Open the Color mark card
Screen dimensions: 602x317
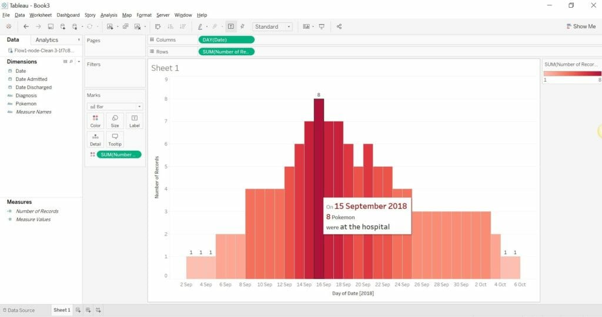[x=95, y=121]
